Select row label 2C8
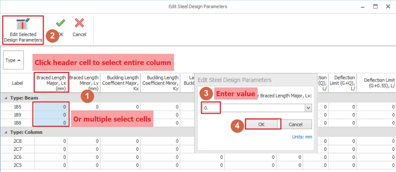396x172 pixels. (x=17, y=141)
